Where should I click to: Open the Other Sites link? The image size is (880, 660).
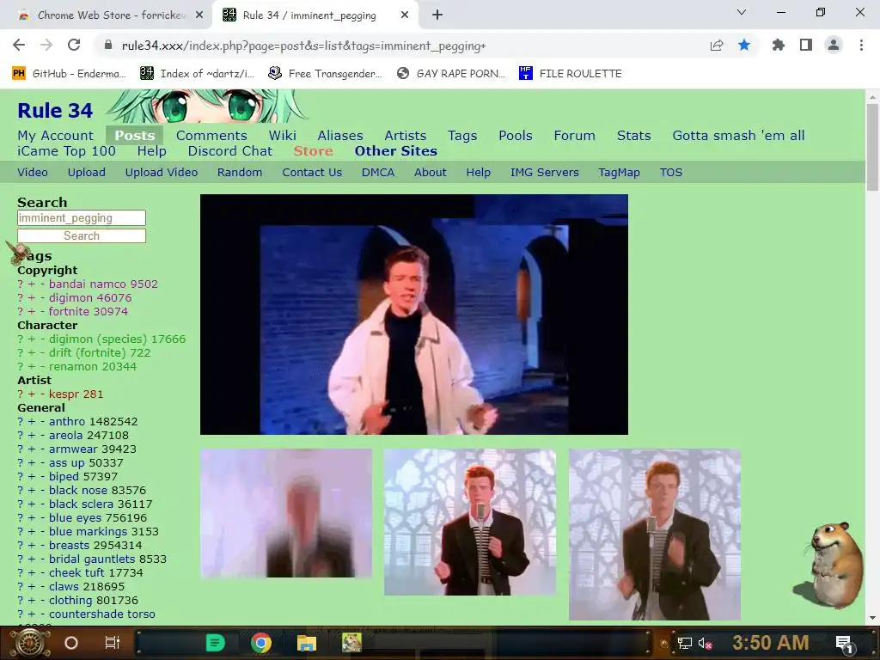(x=395, y=151)
